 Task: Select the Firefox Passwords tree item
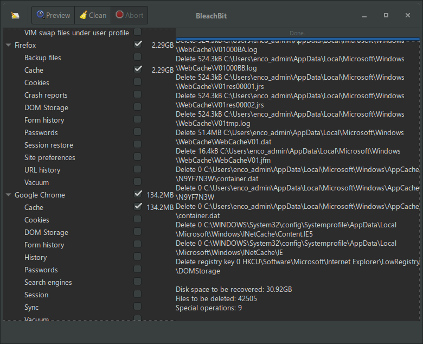[41, 132]
